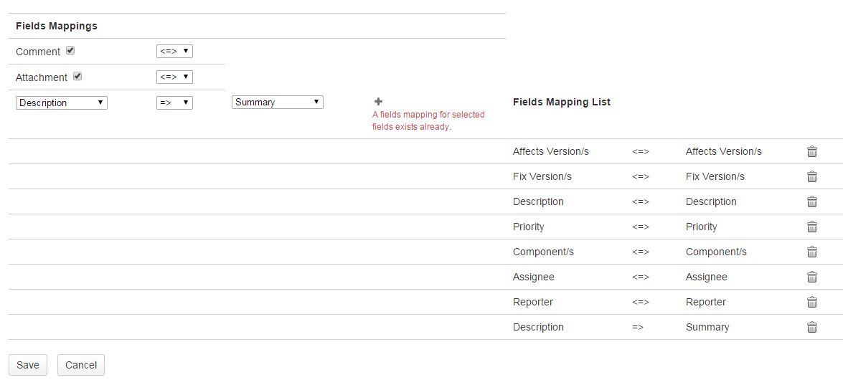Click the plus icon to add mapping
843x385 pixels.
click(x=378, y=102)
